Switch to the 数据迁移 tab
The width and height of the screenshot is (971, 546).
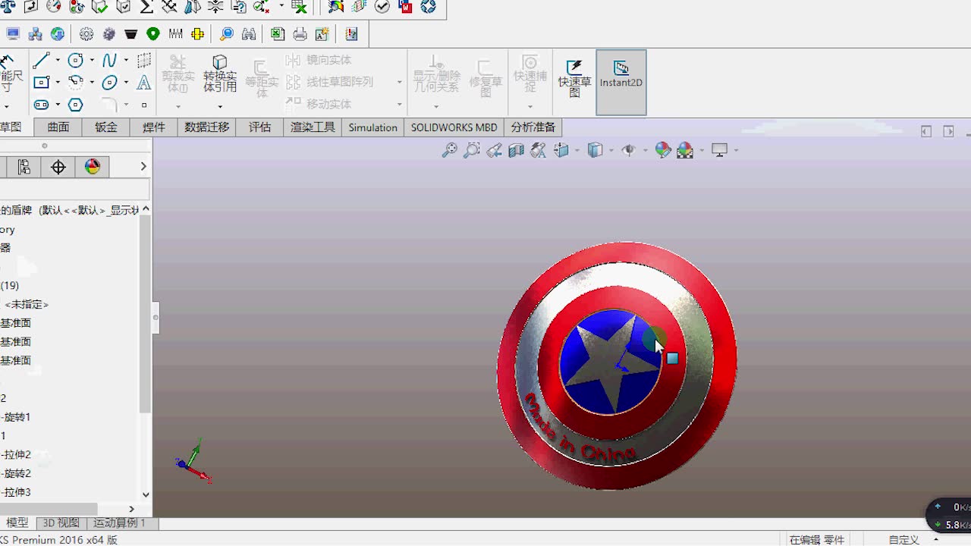pyautogui.click(x=206, y=127)
